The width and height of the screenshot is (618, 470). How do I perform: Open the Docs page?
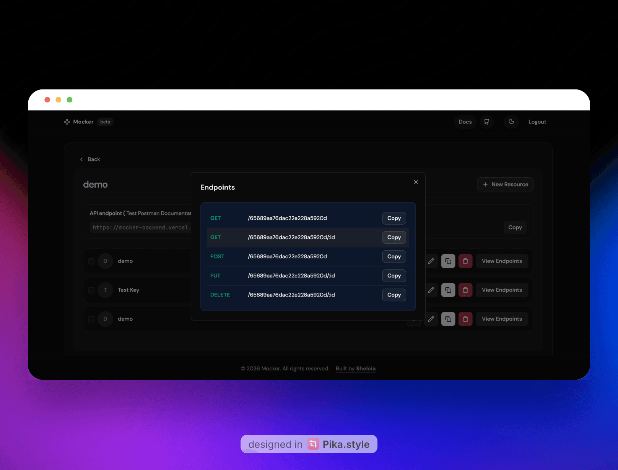(x=465, y=122)
